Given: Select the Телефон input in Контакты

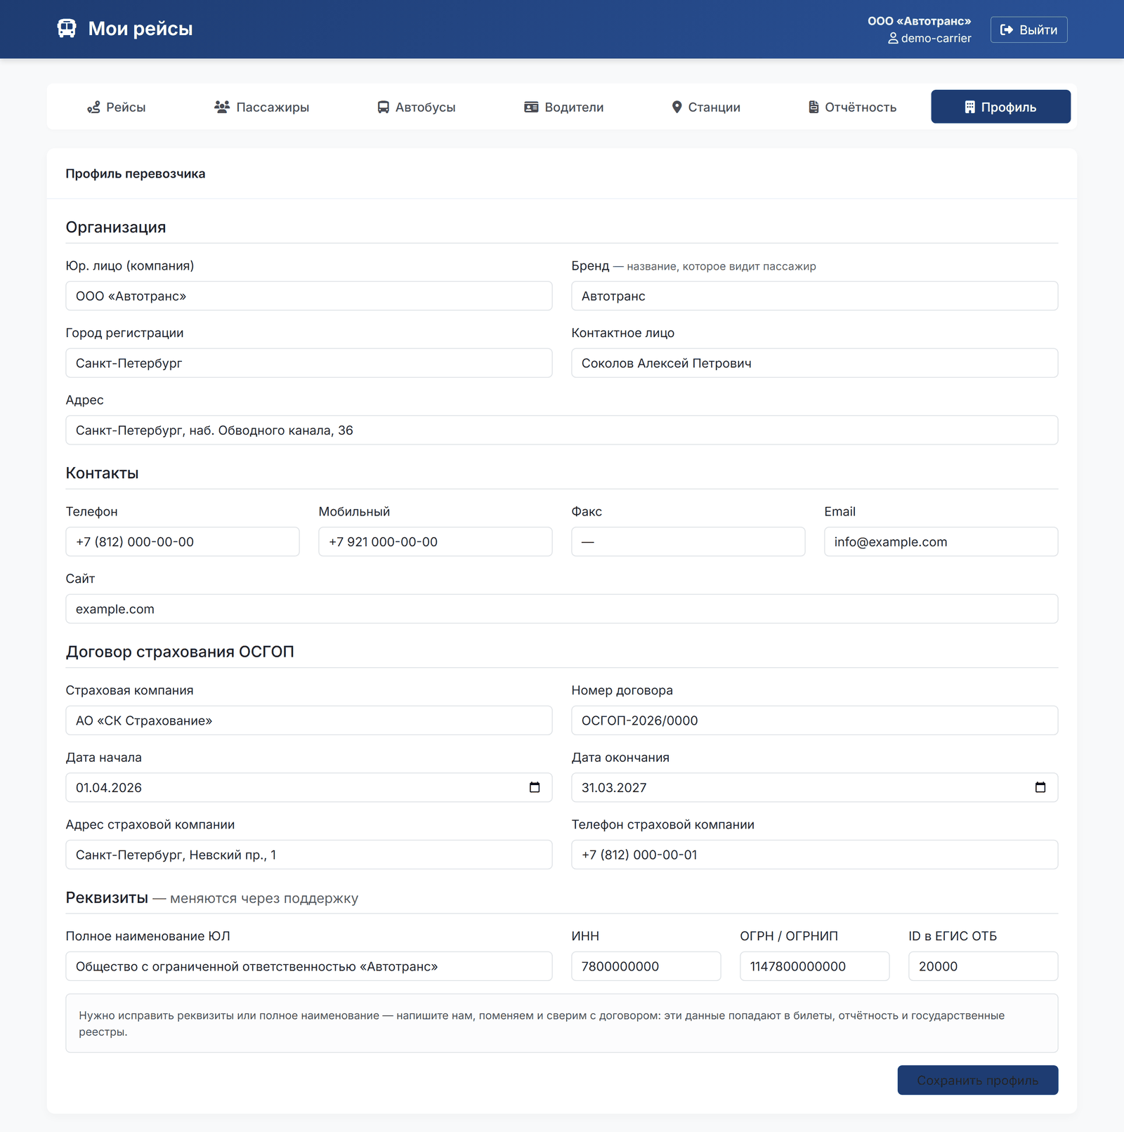Looking at the screenshot, I should (183, 542).
